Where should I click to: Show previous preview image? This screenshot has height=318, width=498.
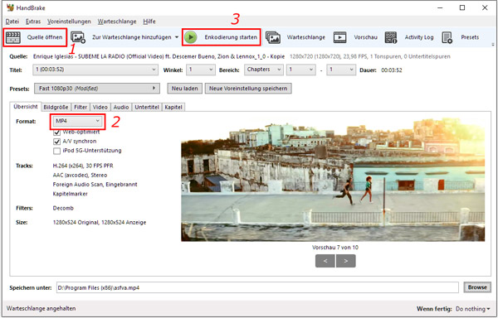pyautogui.click(x=325, y=261)
